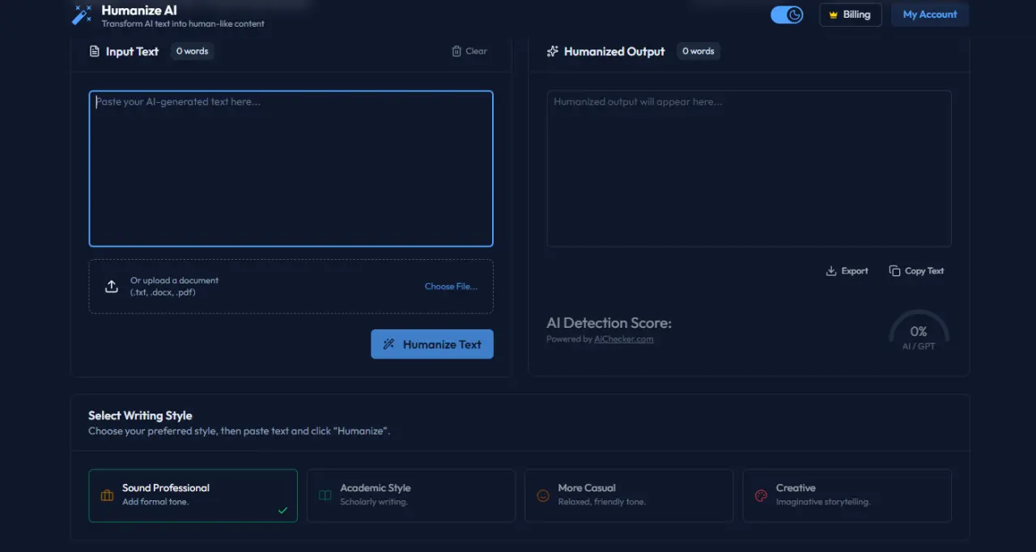Screen dimensions: 1036x552
Task: Click the palette icon on Creative
Action: (x=761, y=495)
